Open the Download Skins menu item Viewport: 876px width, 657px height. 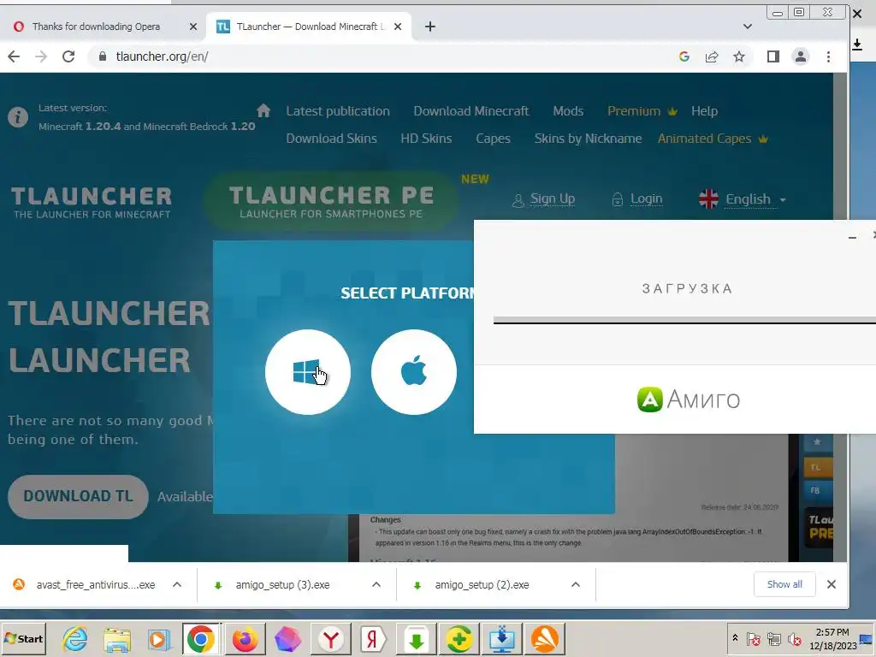pyautogui.click(x=331, y=139)
